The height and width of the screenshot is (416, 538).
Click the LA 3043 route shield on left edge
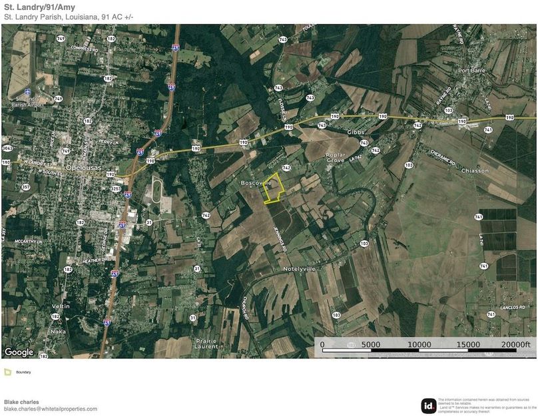[x=7, y=148]
